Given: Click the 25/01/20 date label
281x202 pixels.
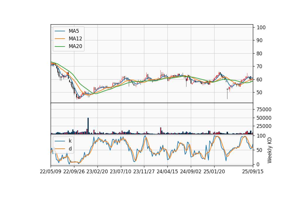Looking at the screenshot, I should (x=214, y=172).
